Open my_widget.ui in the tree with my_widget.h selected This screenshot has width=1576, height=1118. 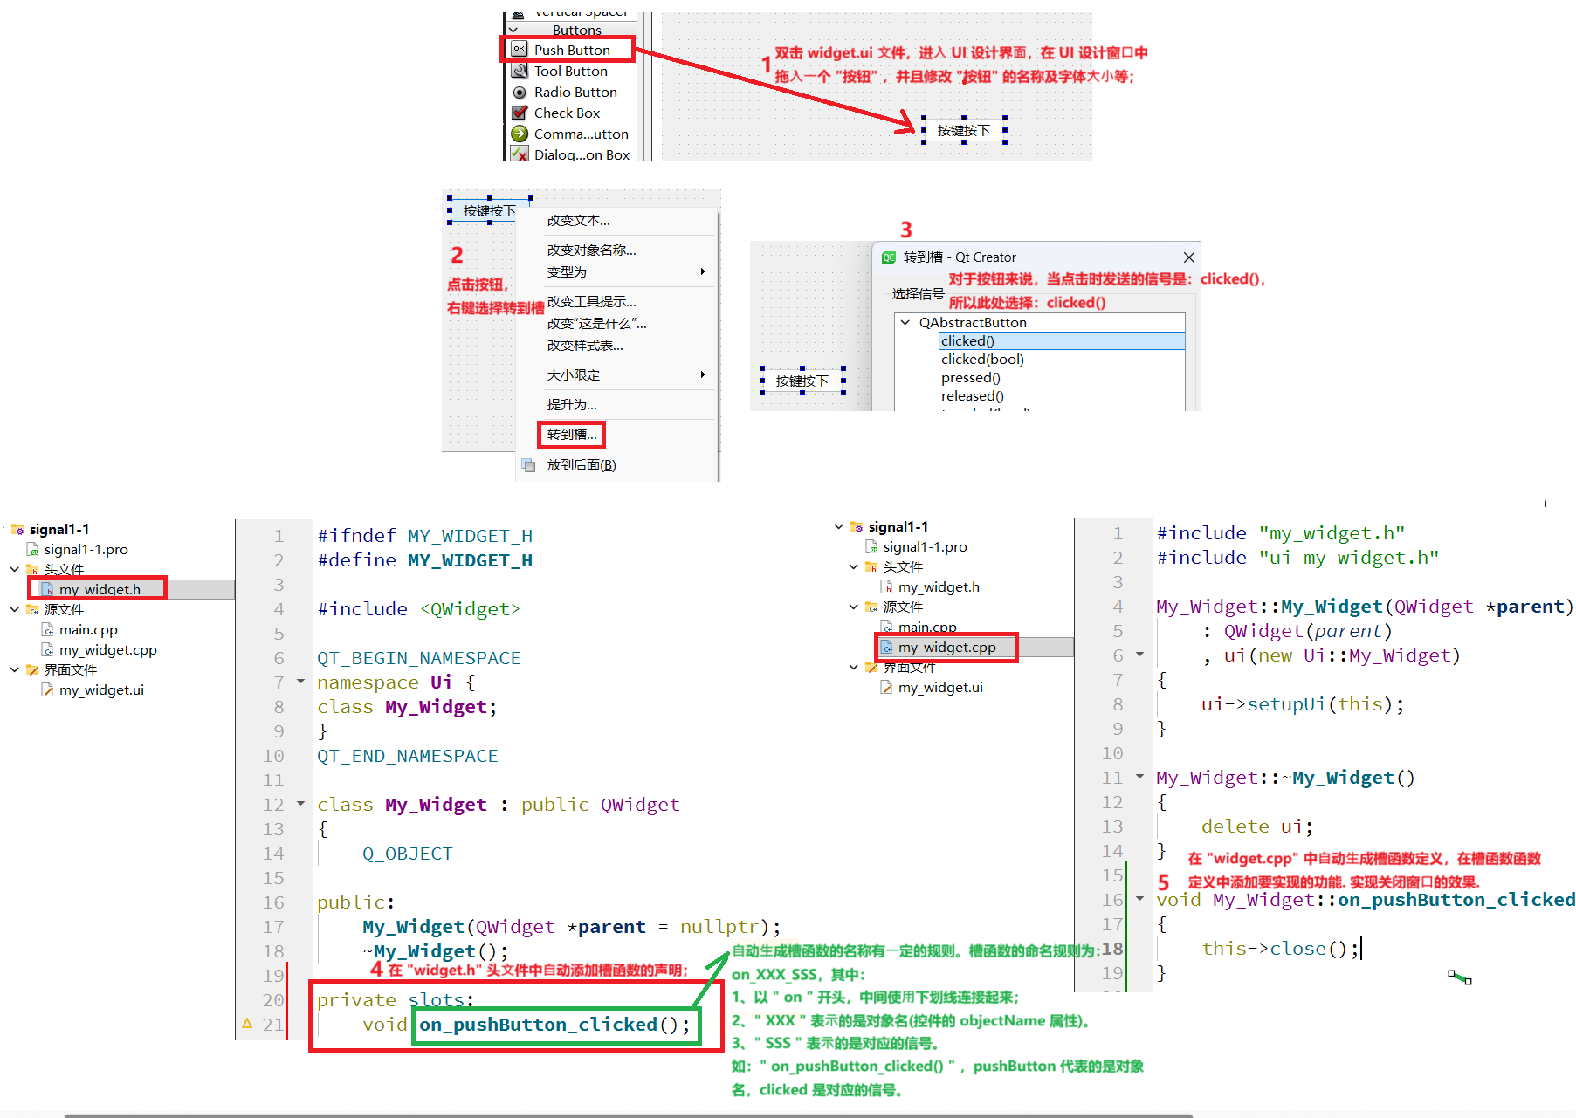click(x=101, y=690)
